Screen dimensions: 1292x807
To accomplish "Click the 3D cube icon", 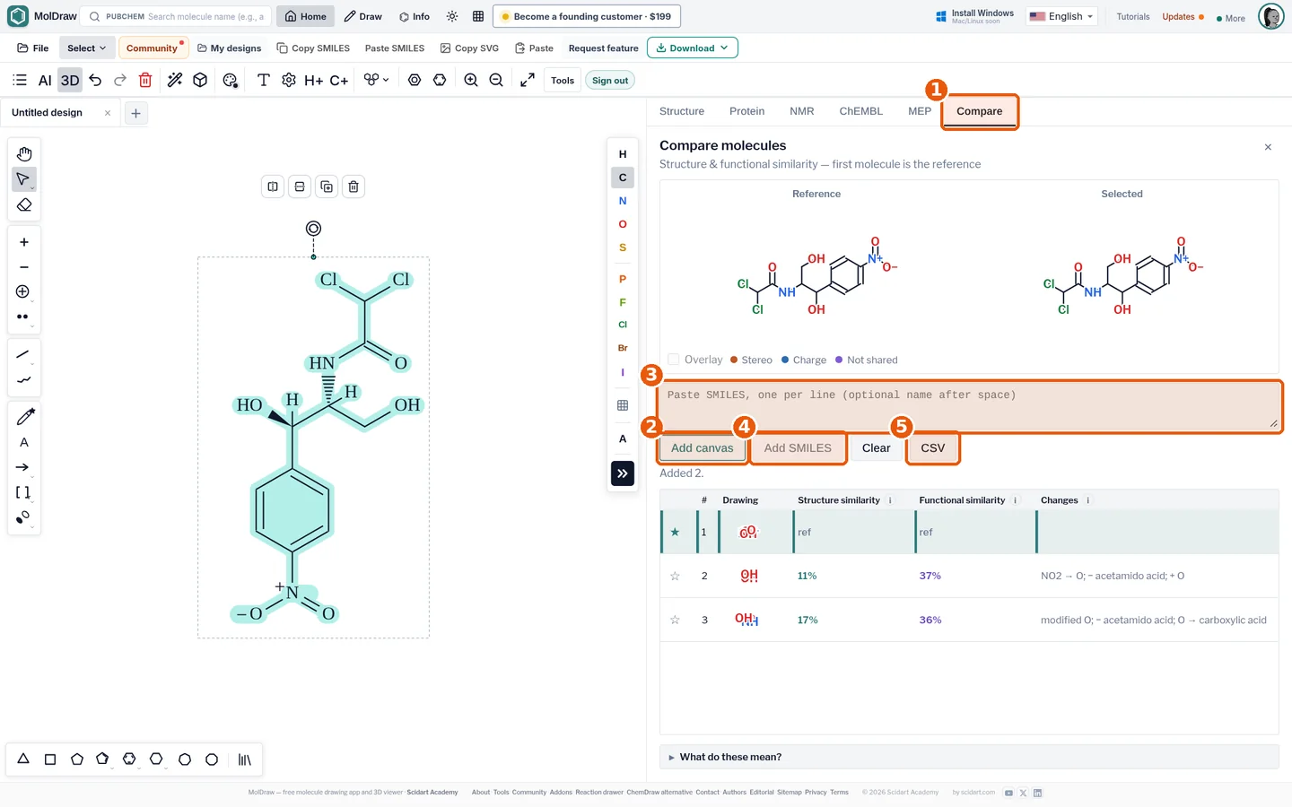I will [x=200, y=80].
